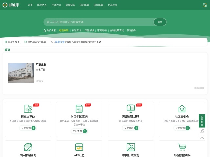Click the 邮编数据购买 shopping cart icon
210x157 pixels.
(182, 147)
